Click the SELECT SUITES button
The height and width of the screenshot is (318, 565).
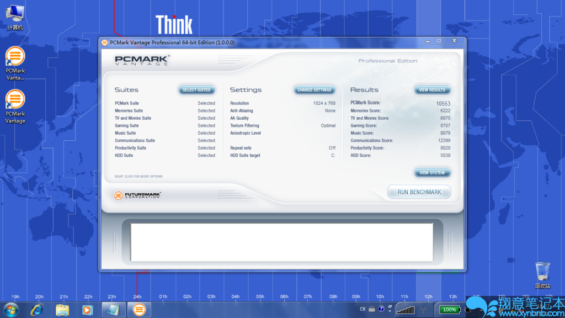pos(196,90)
